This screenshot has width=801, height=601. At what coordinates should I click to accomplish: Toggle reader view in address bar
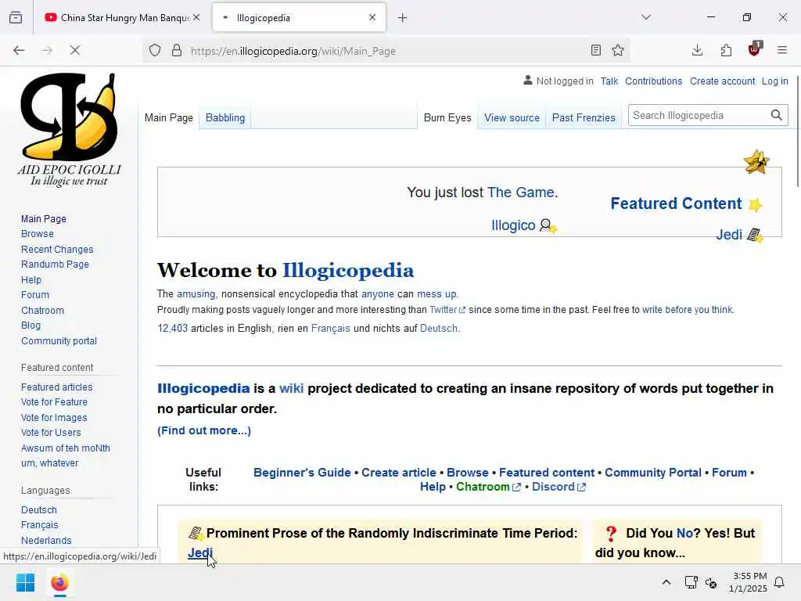(x=595, y=50)
